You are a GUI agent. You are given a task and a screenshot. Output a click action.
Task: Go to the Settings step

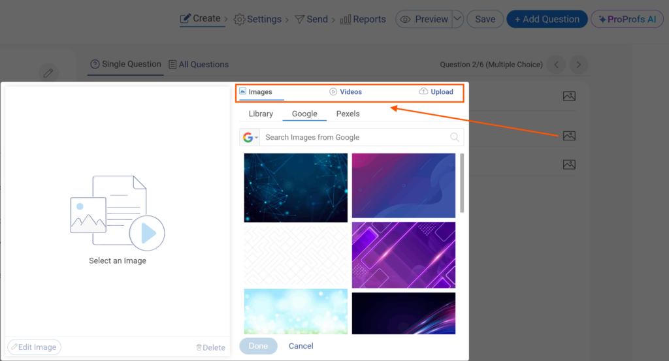coord(257,19)
